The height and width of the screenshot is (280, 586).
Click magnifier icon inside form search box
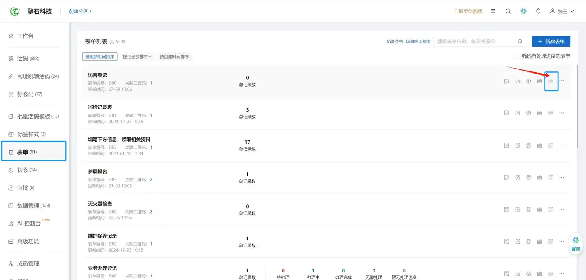[520, 41]
